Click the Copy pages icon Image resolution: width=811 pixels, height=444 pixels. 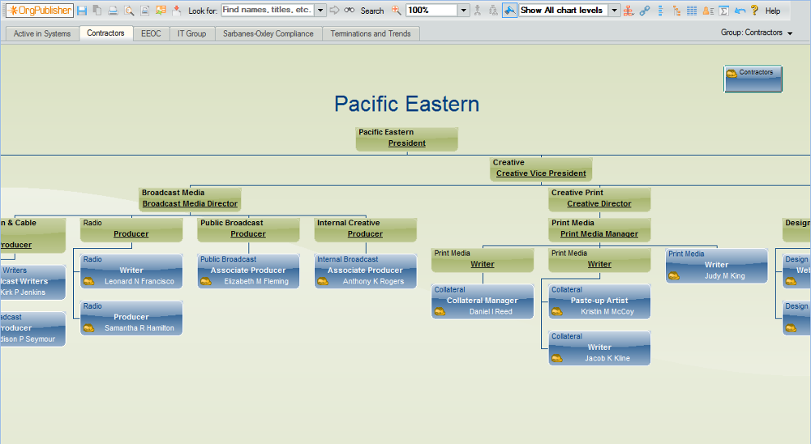97,11
